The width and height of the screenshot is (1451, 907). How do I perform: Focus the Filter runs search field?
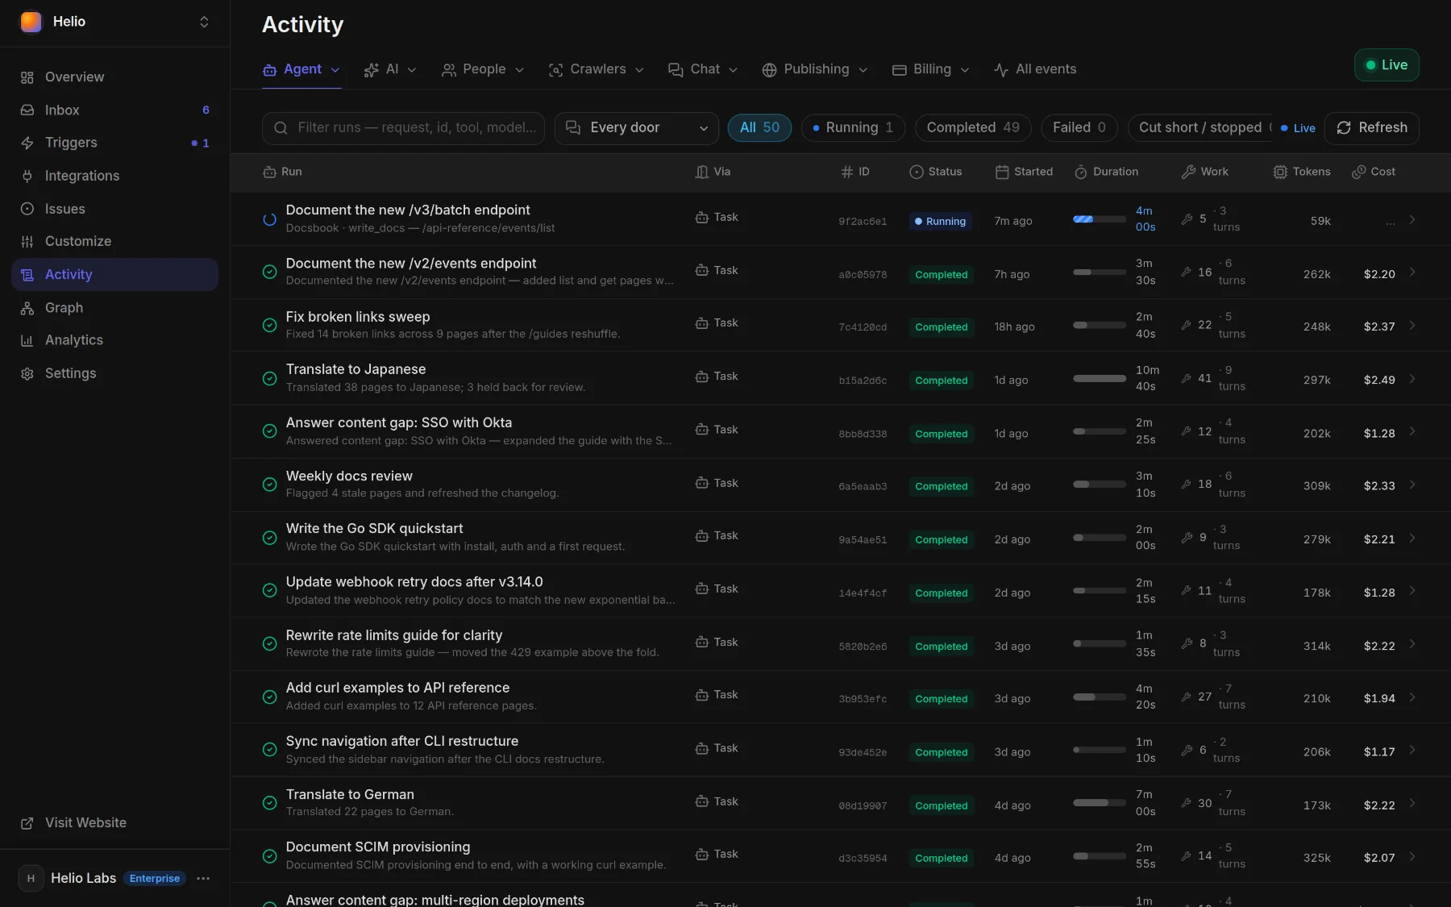tap(403, 128)
